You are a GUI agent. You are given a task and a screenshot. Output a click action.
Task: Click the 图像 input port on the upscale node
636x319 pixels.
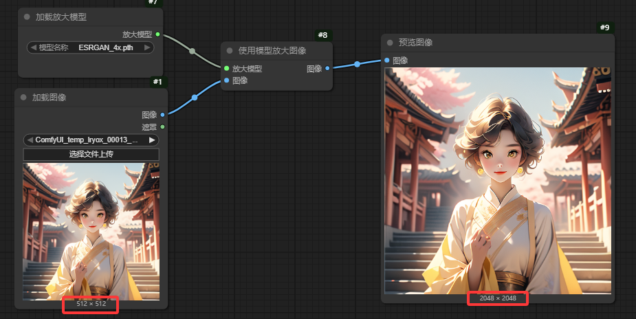coord(226,80)
